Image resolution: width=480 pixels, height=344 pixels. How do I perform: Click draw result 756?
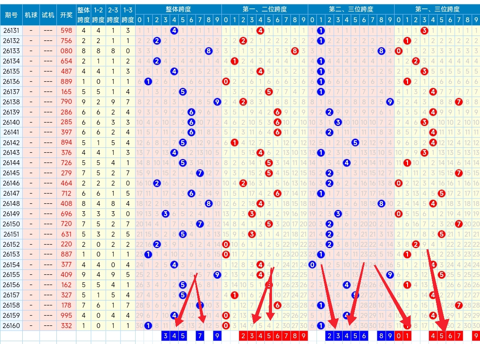[66, 41]
